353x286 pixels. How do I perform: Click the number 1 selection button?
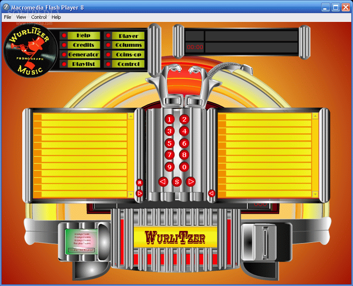click(170, 119)
